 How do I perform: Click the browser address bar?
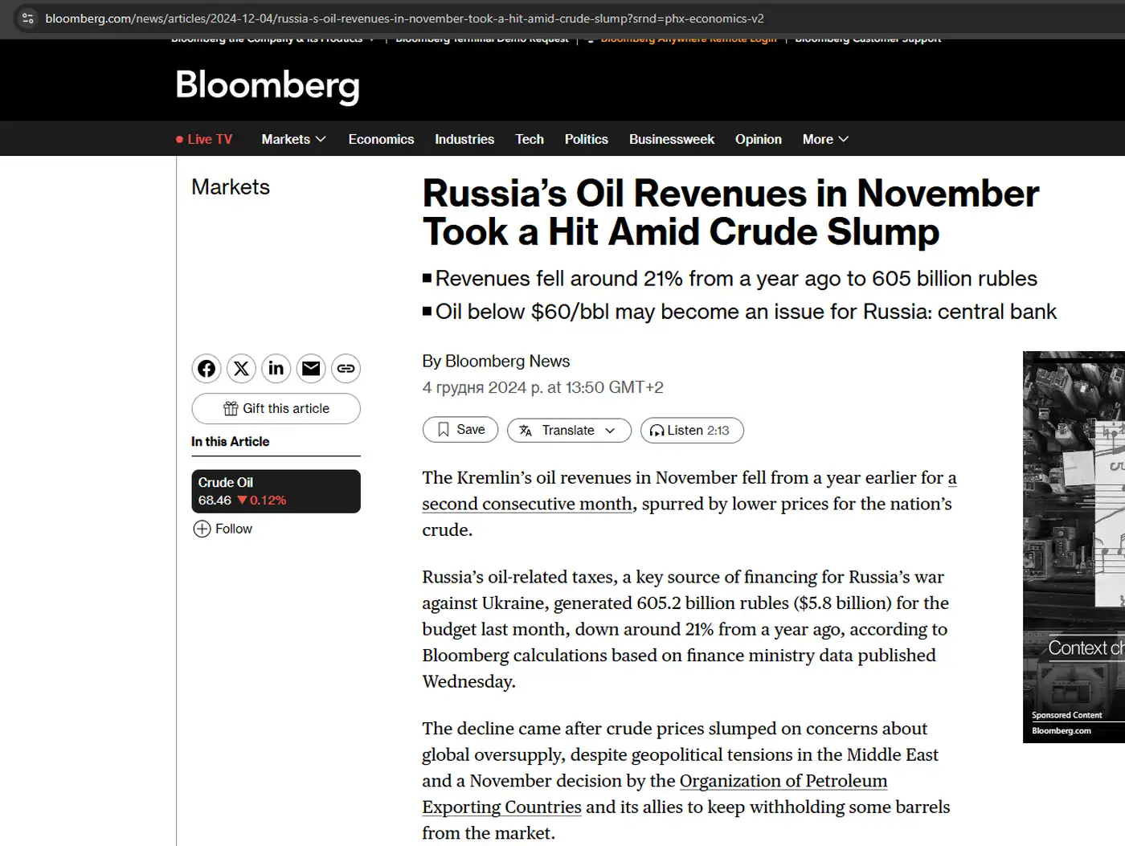(x=402, y=18)
